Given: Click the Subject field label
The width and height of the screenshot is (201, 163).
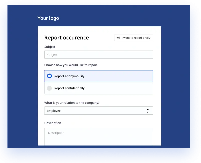Looking at the screenshot, I should coord(50,47).
